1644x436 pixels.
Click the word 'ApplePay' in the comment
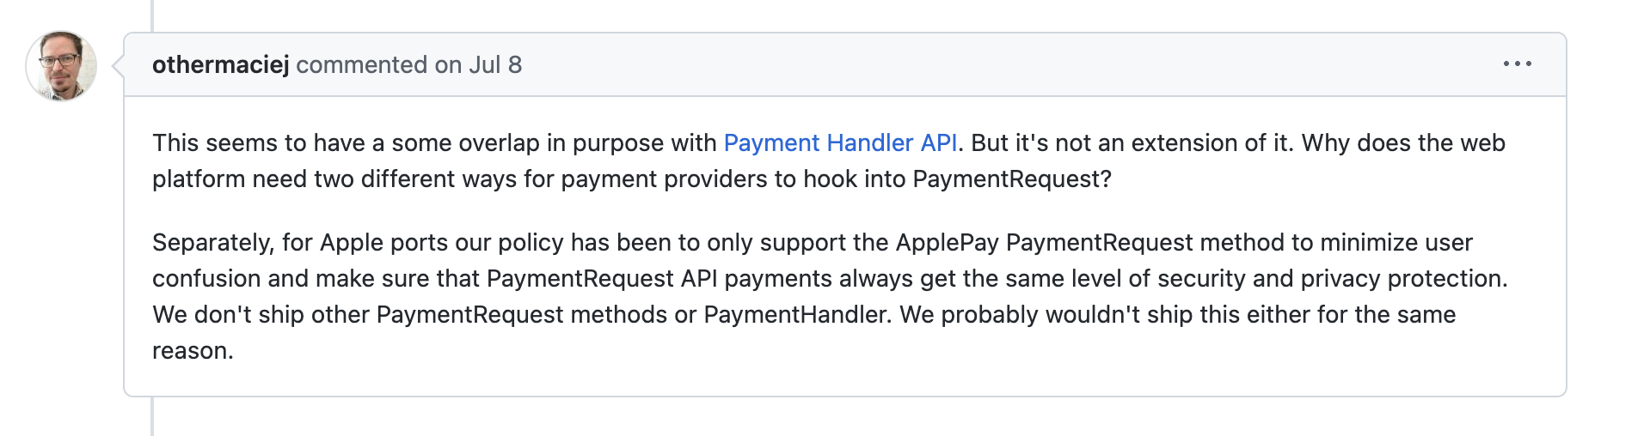tap(947, 243)
